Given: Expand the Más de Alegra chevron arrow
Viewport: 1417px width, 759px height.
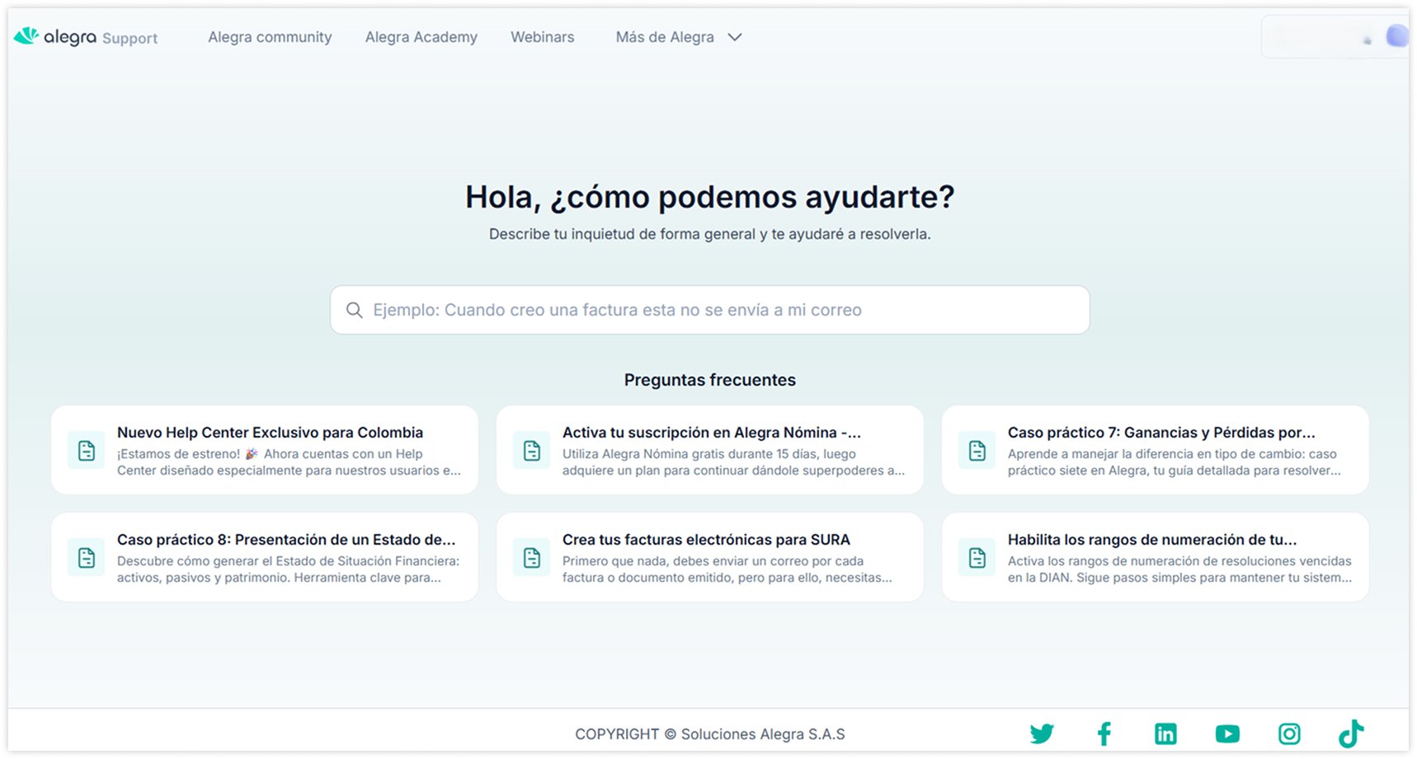Looking at the screenshot, I should click(735, 37).
